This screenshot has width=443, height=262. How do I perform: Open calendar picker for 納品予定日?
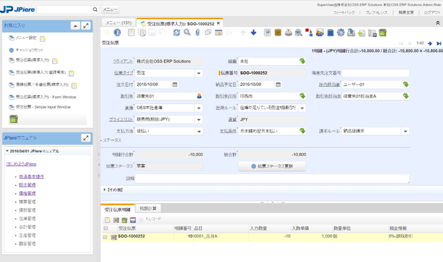(278, 84)
